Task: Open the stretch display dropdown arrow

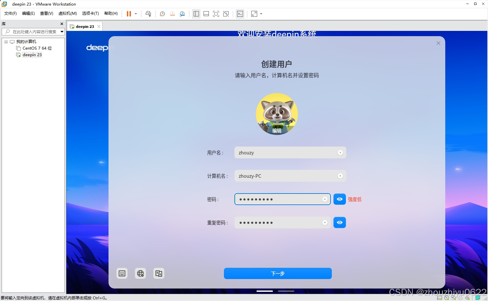Action: coord(261,14)
